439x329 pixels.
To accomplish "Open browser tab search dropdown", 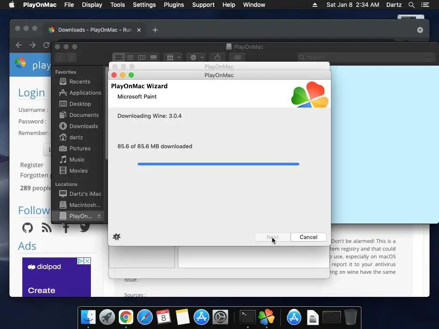I will (x=420, y=30).
